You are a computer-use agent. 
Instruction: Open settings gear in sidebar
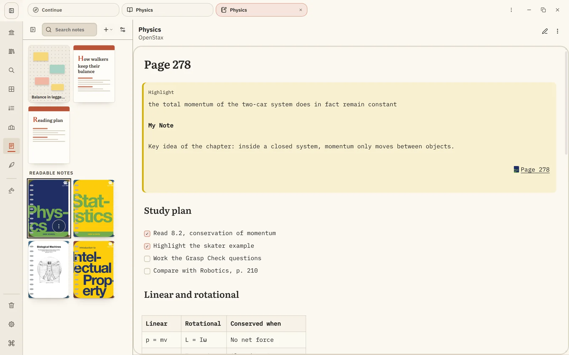[11, 324]
